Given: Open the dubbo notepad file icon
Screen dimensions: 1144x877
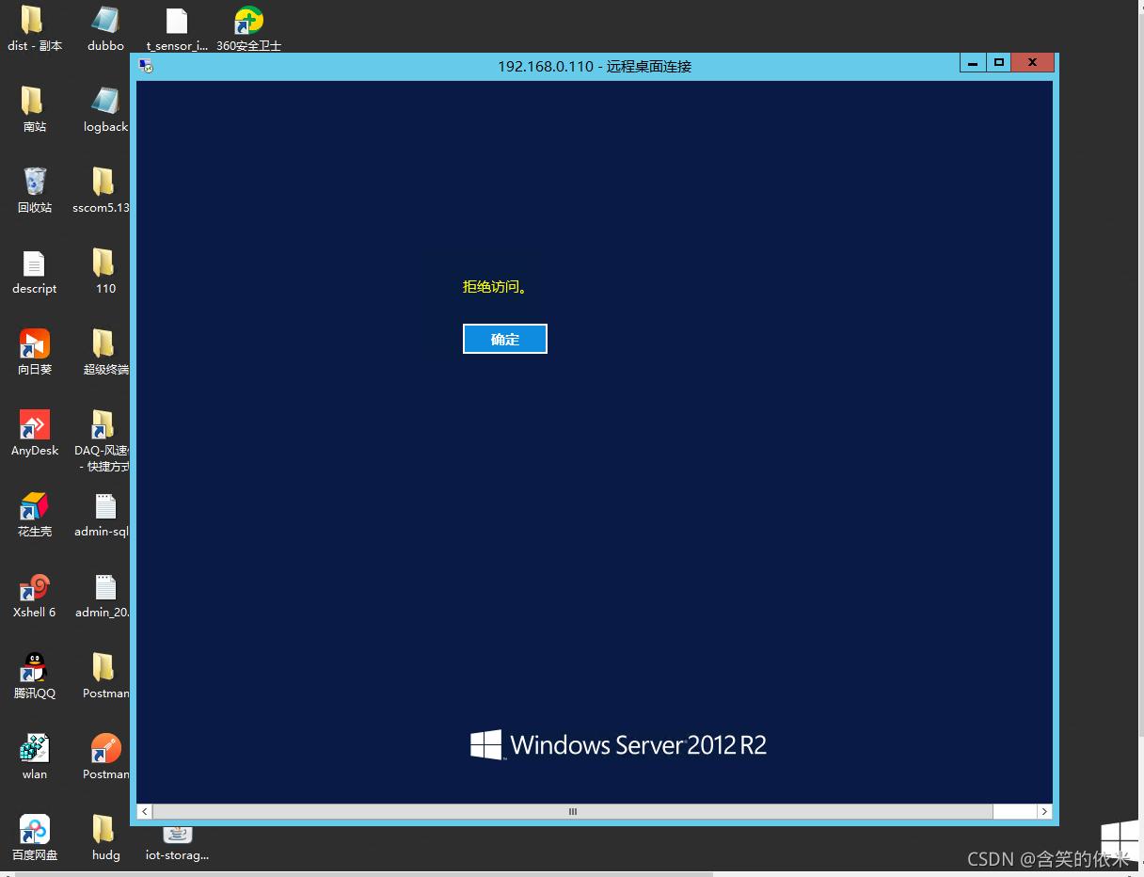Looking at the screenshot, I should click(x=105, y=20).
